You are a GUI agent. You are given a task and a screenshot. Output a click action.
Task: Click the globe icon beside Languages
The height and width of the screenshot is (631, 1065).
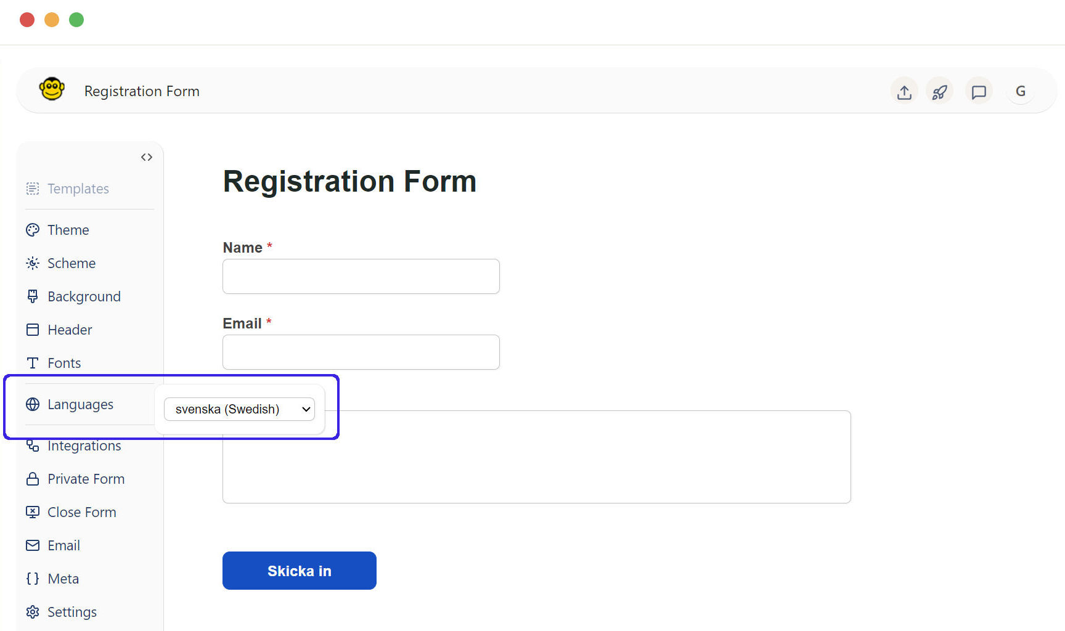tap(33, 404)
